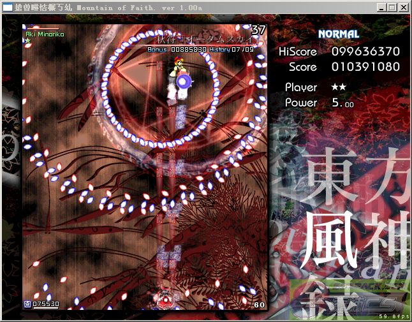Click the game window icon in title bar
This screenshot has height=322, width=412.
click(x=8, y=8)
